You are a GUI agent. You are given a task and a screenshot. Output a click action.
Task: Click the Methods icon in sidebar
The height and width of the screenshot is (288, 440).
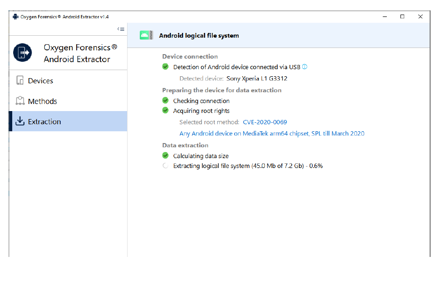click(x=20, y=101)
